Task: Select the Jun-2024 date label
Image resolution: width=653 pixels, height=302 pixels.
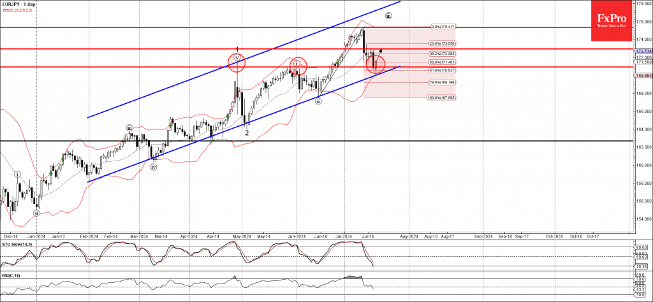Action: [297, 236]
